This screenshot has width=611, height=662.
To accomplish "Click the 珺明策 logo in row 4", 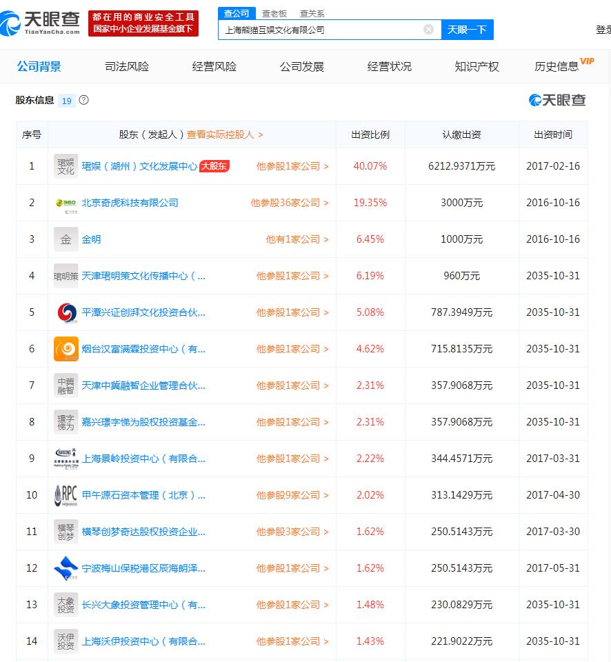I will (66, 276).
